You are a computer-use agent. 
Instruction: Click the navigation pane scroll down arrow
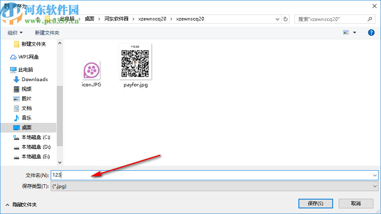[60, 162]
